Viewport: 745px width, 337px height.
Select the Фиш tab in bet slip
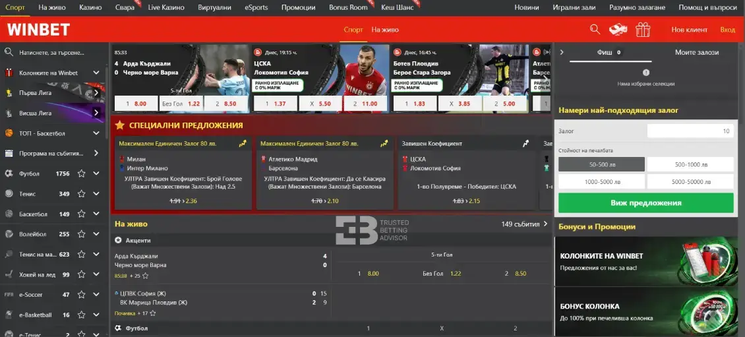610,53
